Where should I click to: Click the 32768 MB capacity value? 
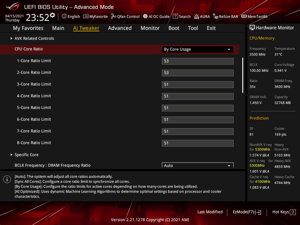tap(283, 103)
